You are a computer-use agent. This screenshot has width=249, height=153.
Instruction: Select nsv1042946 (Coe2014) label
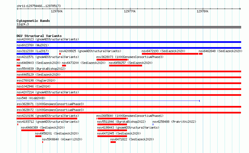point(34,86)
